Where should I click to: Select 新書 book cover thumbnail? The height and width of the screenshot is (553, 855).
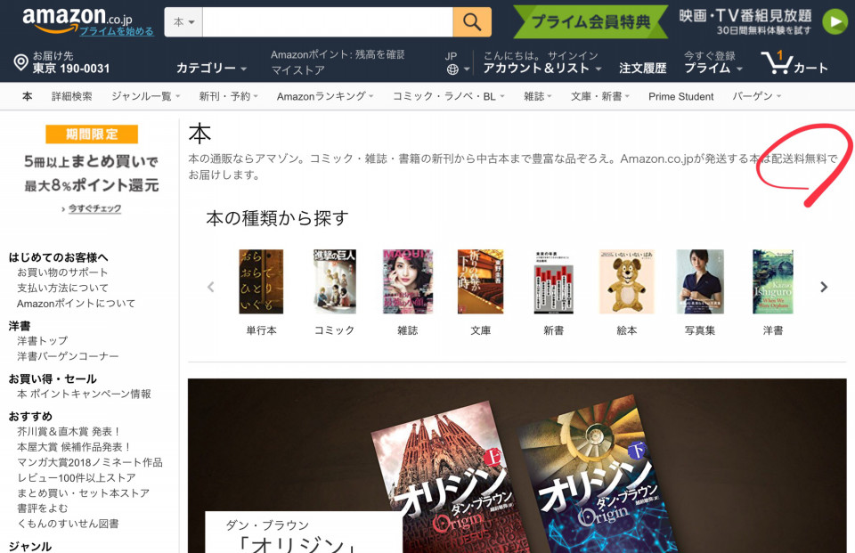(553, 281)
